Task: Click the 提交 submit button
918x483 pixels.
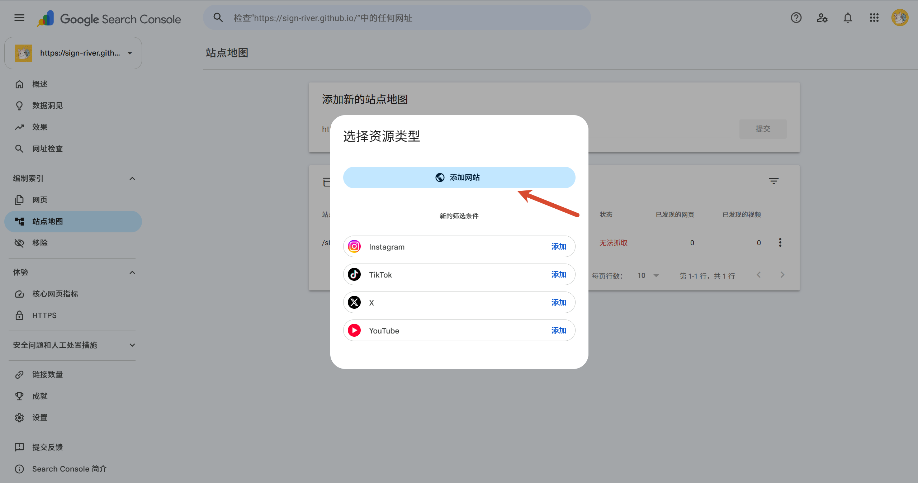Action: click(763, 129)
